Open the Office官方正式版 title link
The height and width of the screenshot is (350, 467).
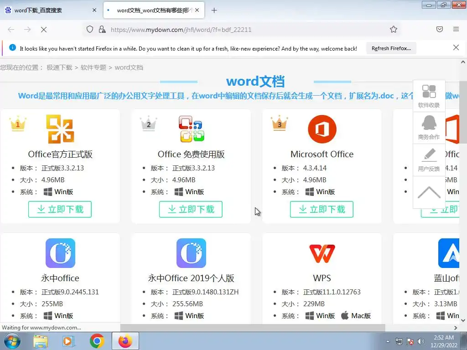pos(60,154)
